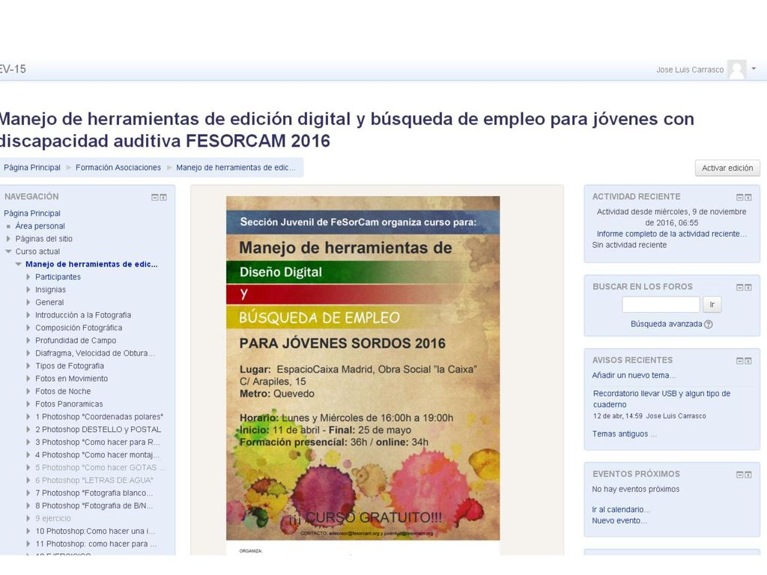Select the bold course name in Navegación tree

point(91,264)
